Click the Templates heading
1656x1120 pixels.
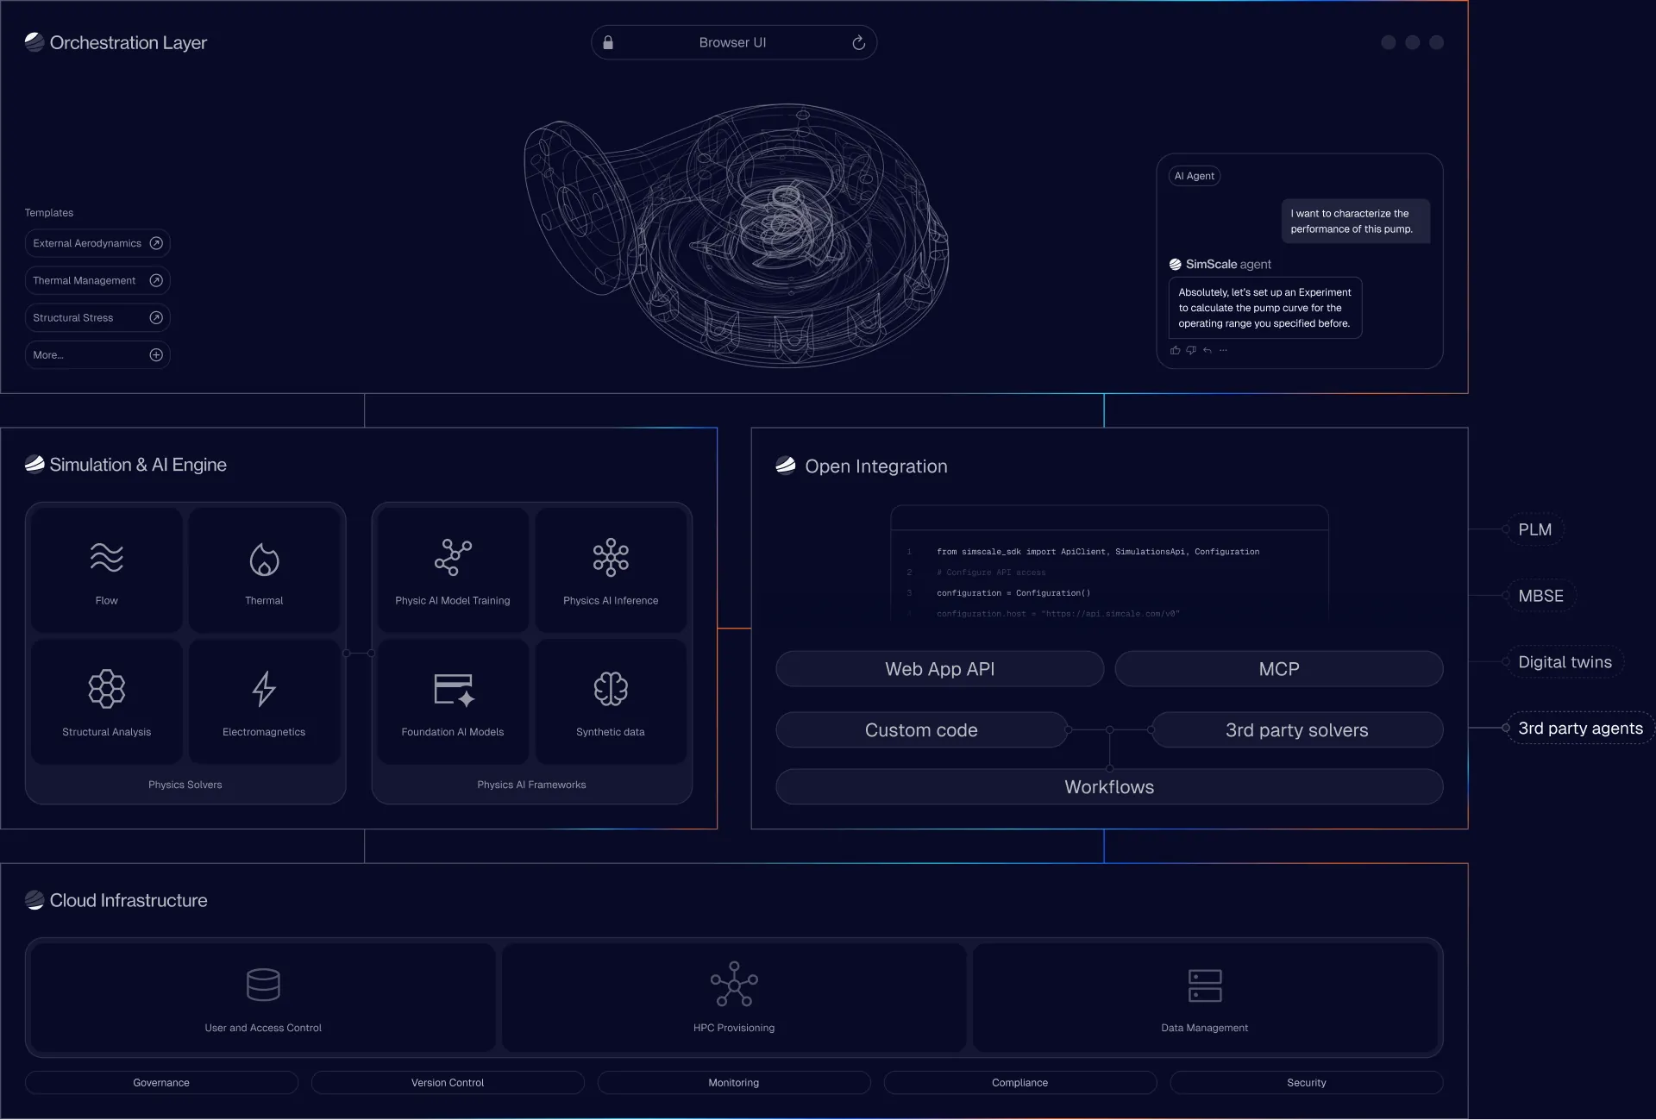[49, 213]
